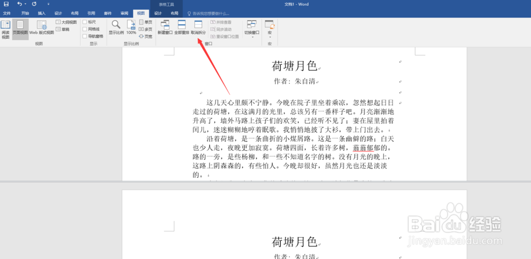
Task: Select 多页 multiple pages view
Action: click(145, 29)
